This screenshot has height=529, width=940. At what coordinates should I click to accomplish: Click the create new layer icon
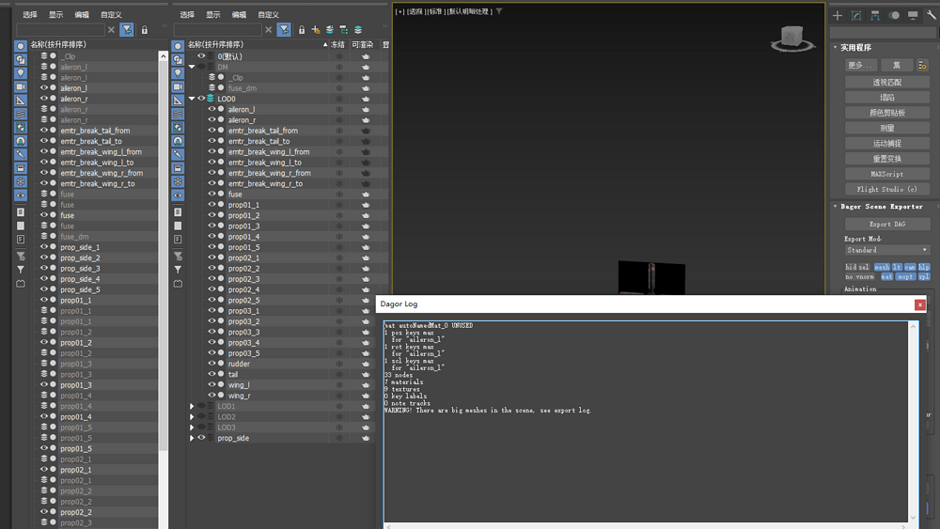point(316,30)
